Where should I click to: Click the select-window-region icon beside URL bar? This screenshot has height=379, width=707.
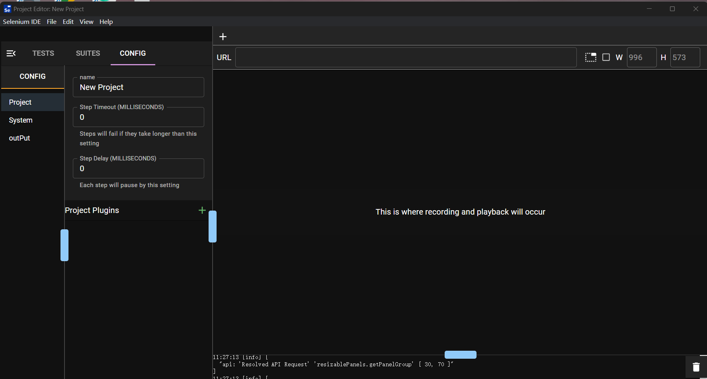591,57
